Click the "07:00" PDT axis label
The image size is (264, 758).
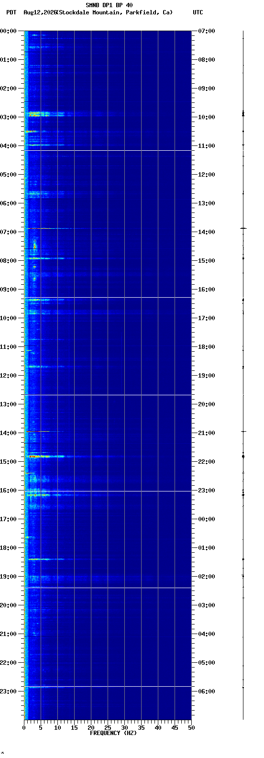pos(8,232)
